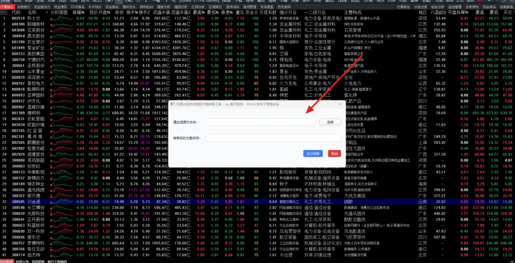The image size is (515, 263).
Task: Sort by the 地区 column header
Action: click(x=422, y=12)
